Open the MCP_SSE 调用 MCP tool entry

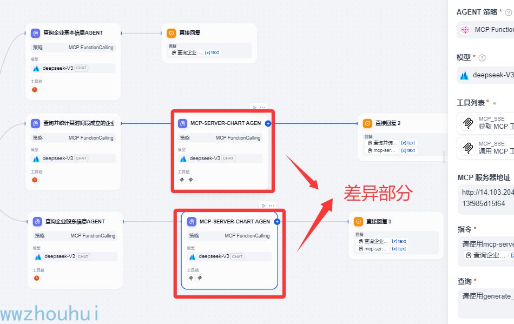(485, 148)
